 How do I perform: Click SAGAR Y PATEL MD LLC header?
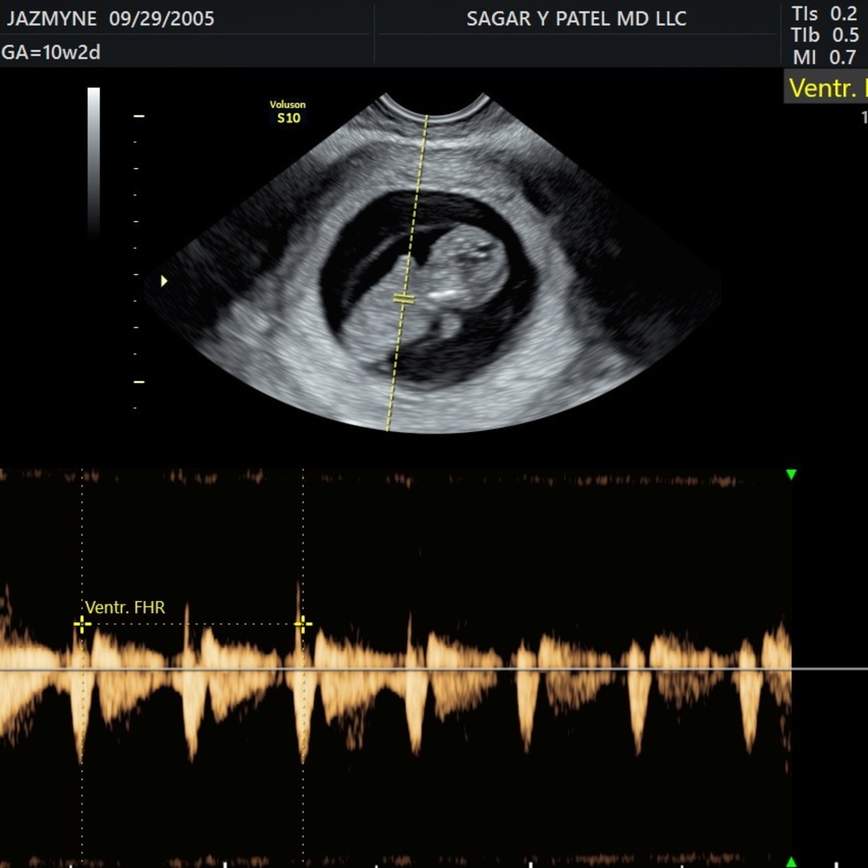coord(576,18)
